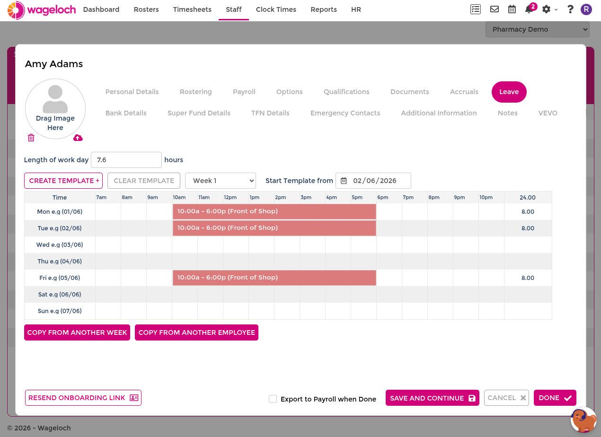Switch to Options tab

tap(290, 92)
